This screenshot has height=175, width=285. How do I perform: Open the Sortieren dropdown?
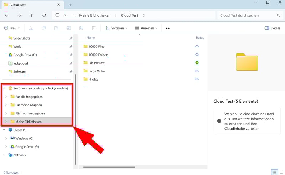coord(116,28)
